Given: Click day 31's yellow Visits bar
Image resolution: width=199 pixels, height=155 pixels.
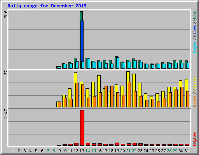Looking at the screenshot, I should pos(186,85).
